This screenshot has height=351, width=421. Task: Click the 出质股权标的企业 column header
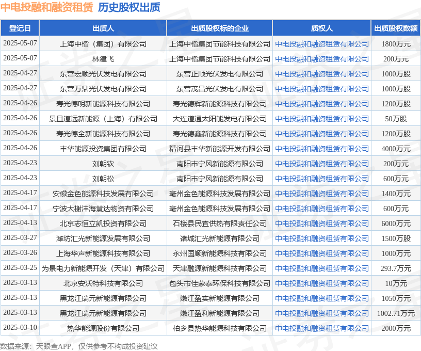point(220,28)
